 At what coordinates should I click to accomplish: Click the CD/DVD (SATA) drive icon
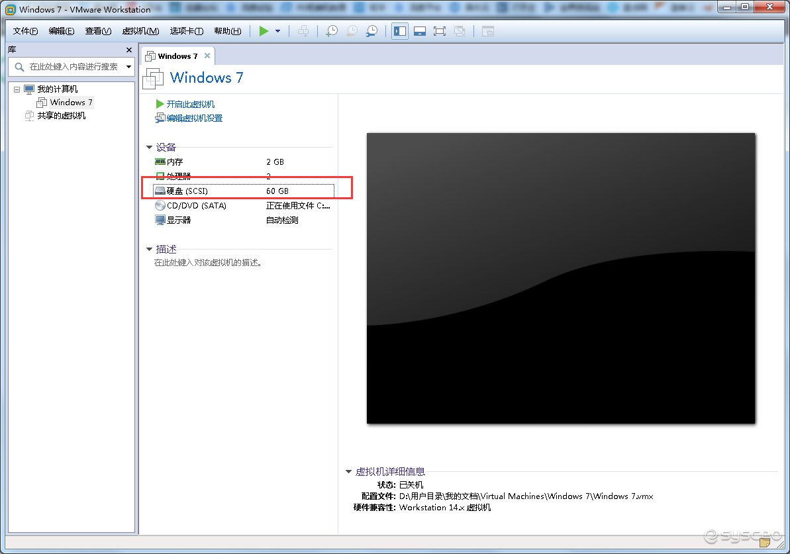point(160,205)
